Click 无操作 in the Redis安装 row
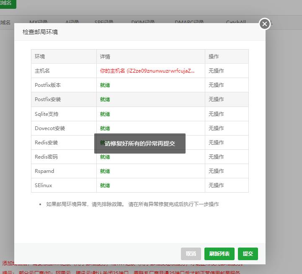Image resolution: width=302 pixels, height=274 pixels. click(216, 143)
